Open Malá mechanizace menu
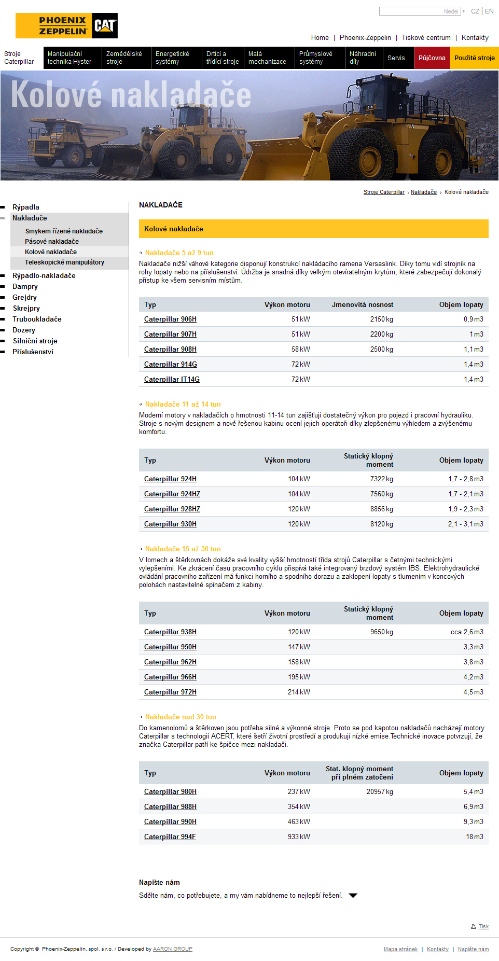Screen dimensions: 499x961 click(269, 58)
